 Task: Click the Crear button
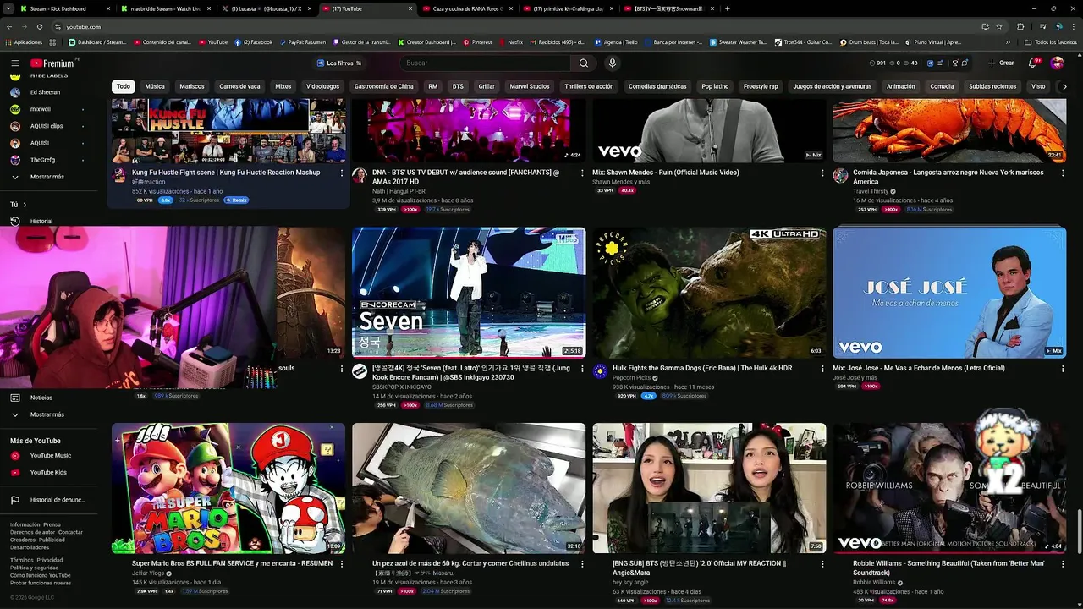click(1001, 63)
